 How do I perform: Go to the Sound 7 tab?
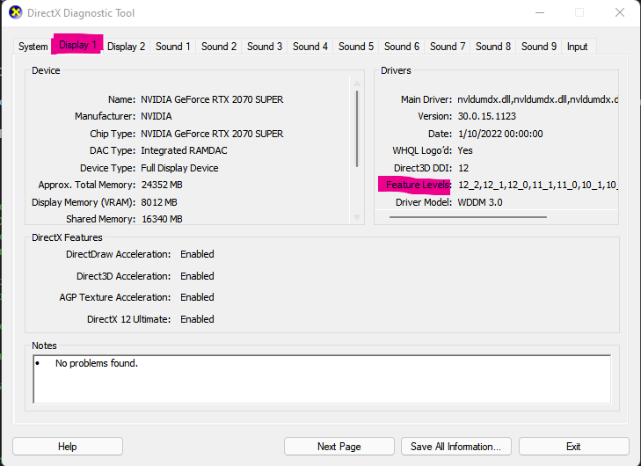[x=448, y=47]
